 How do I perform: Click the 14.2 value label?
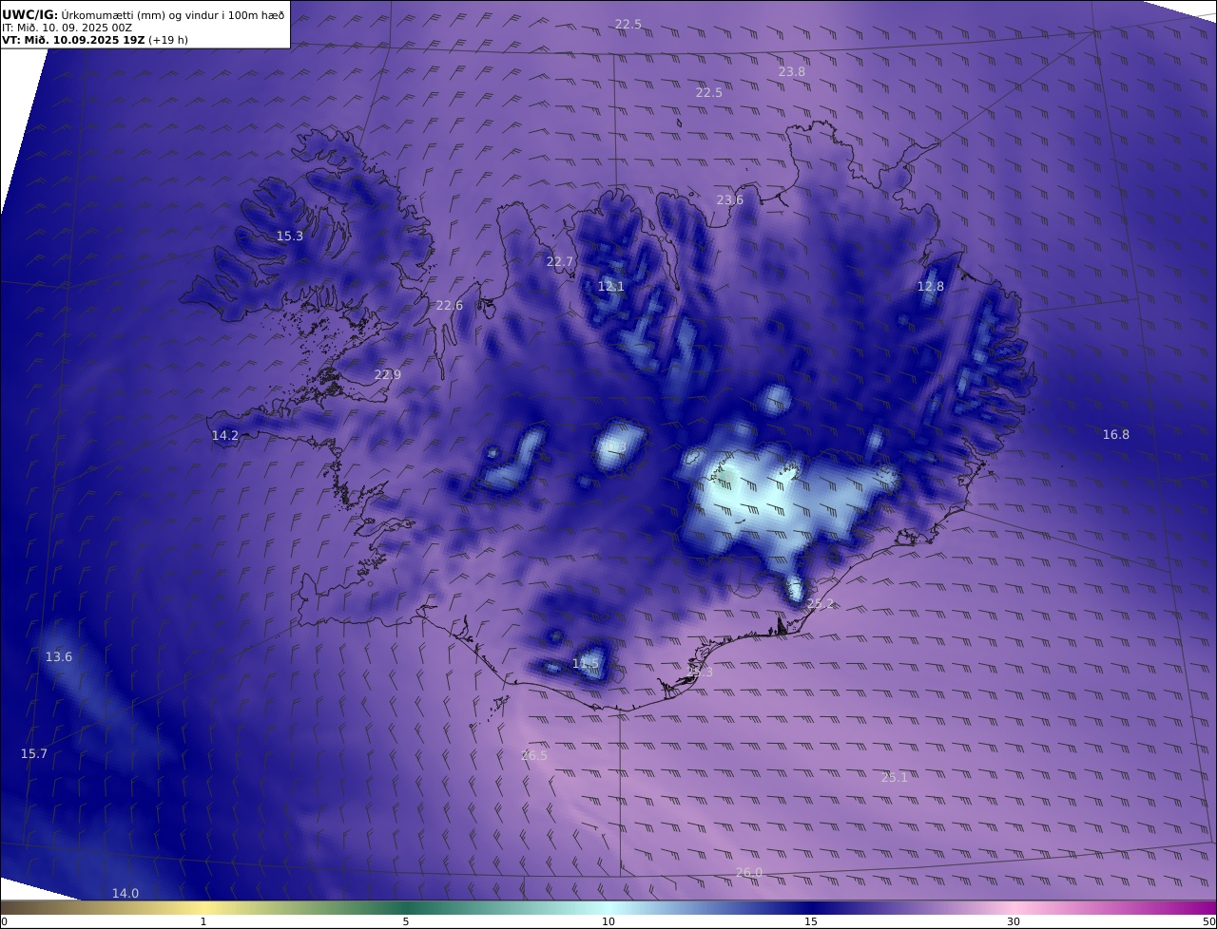click(225, 435)
